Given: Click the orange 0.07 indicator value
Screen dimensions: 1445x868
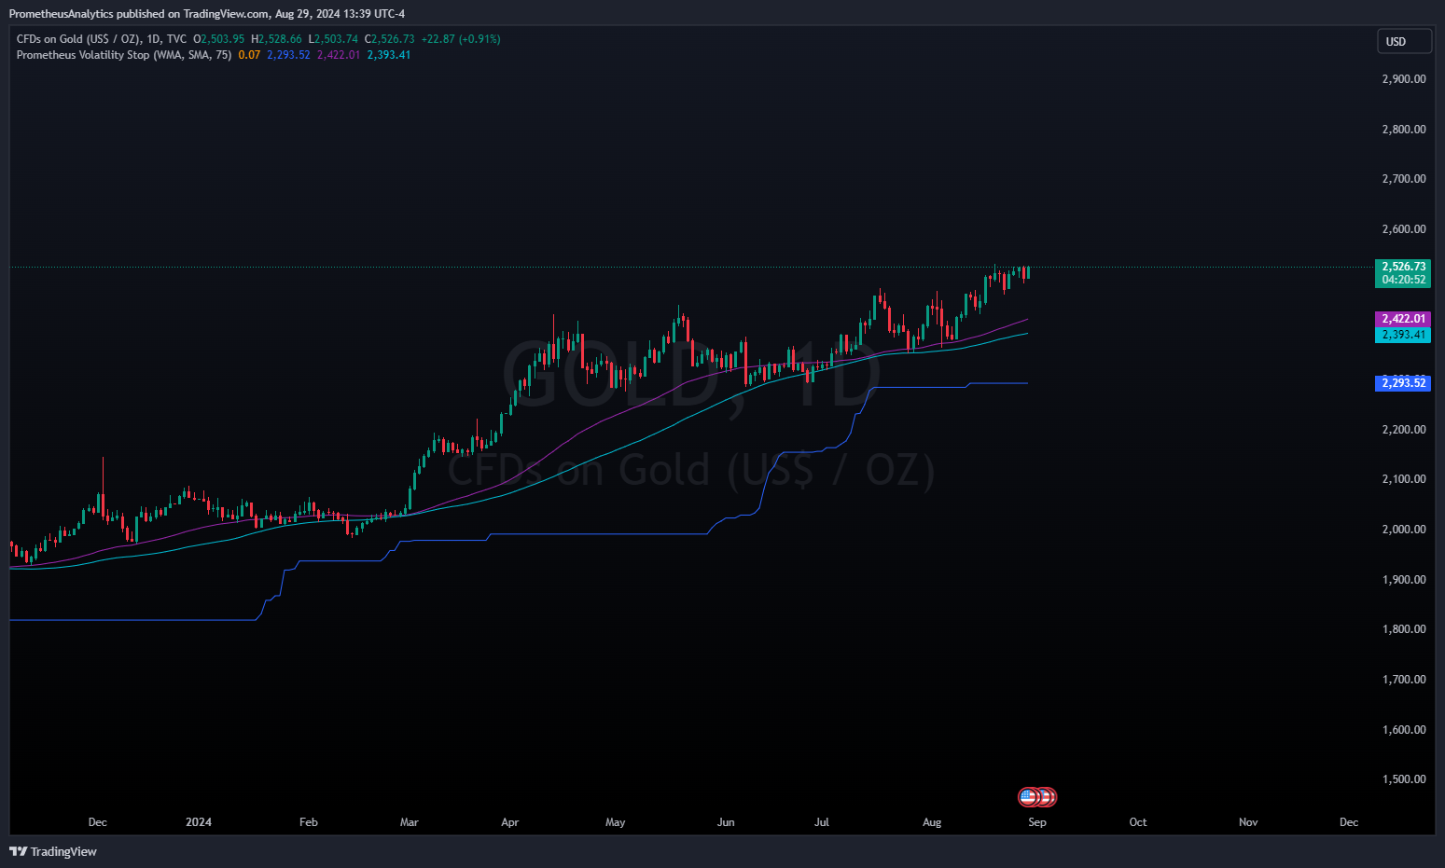Looking at the screenshot, I should pos(249,55).
